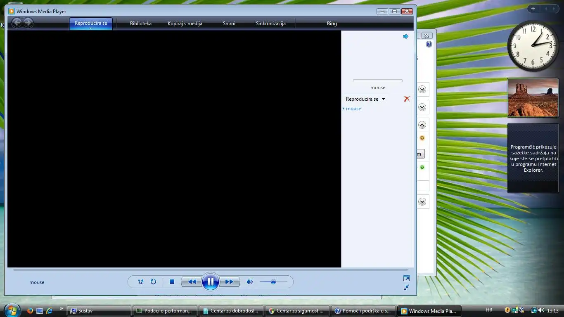
Task: Open the Reproducira se tab
Action: point(91,23)
